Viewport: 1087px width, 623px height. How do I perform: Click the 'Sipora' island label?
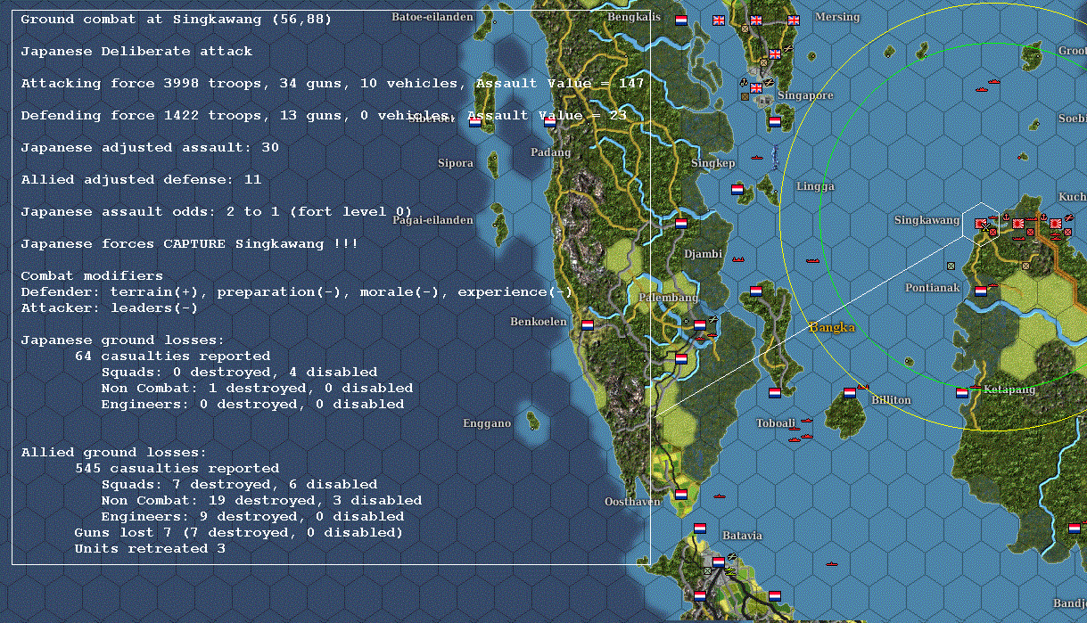[456, 163]
